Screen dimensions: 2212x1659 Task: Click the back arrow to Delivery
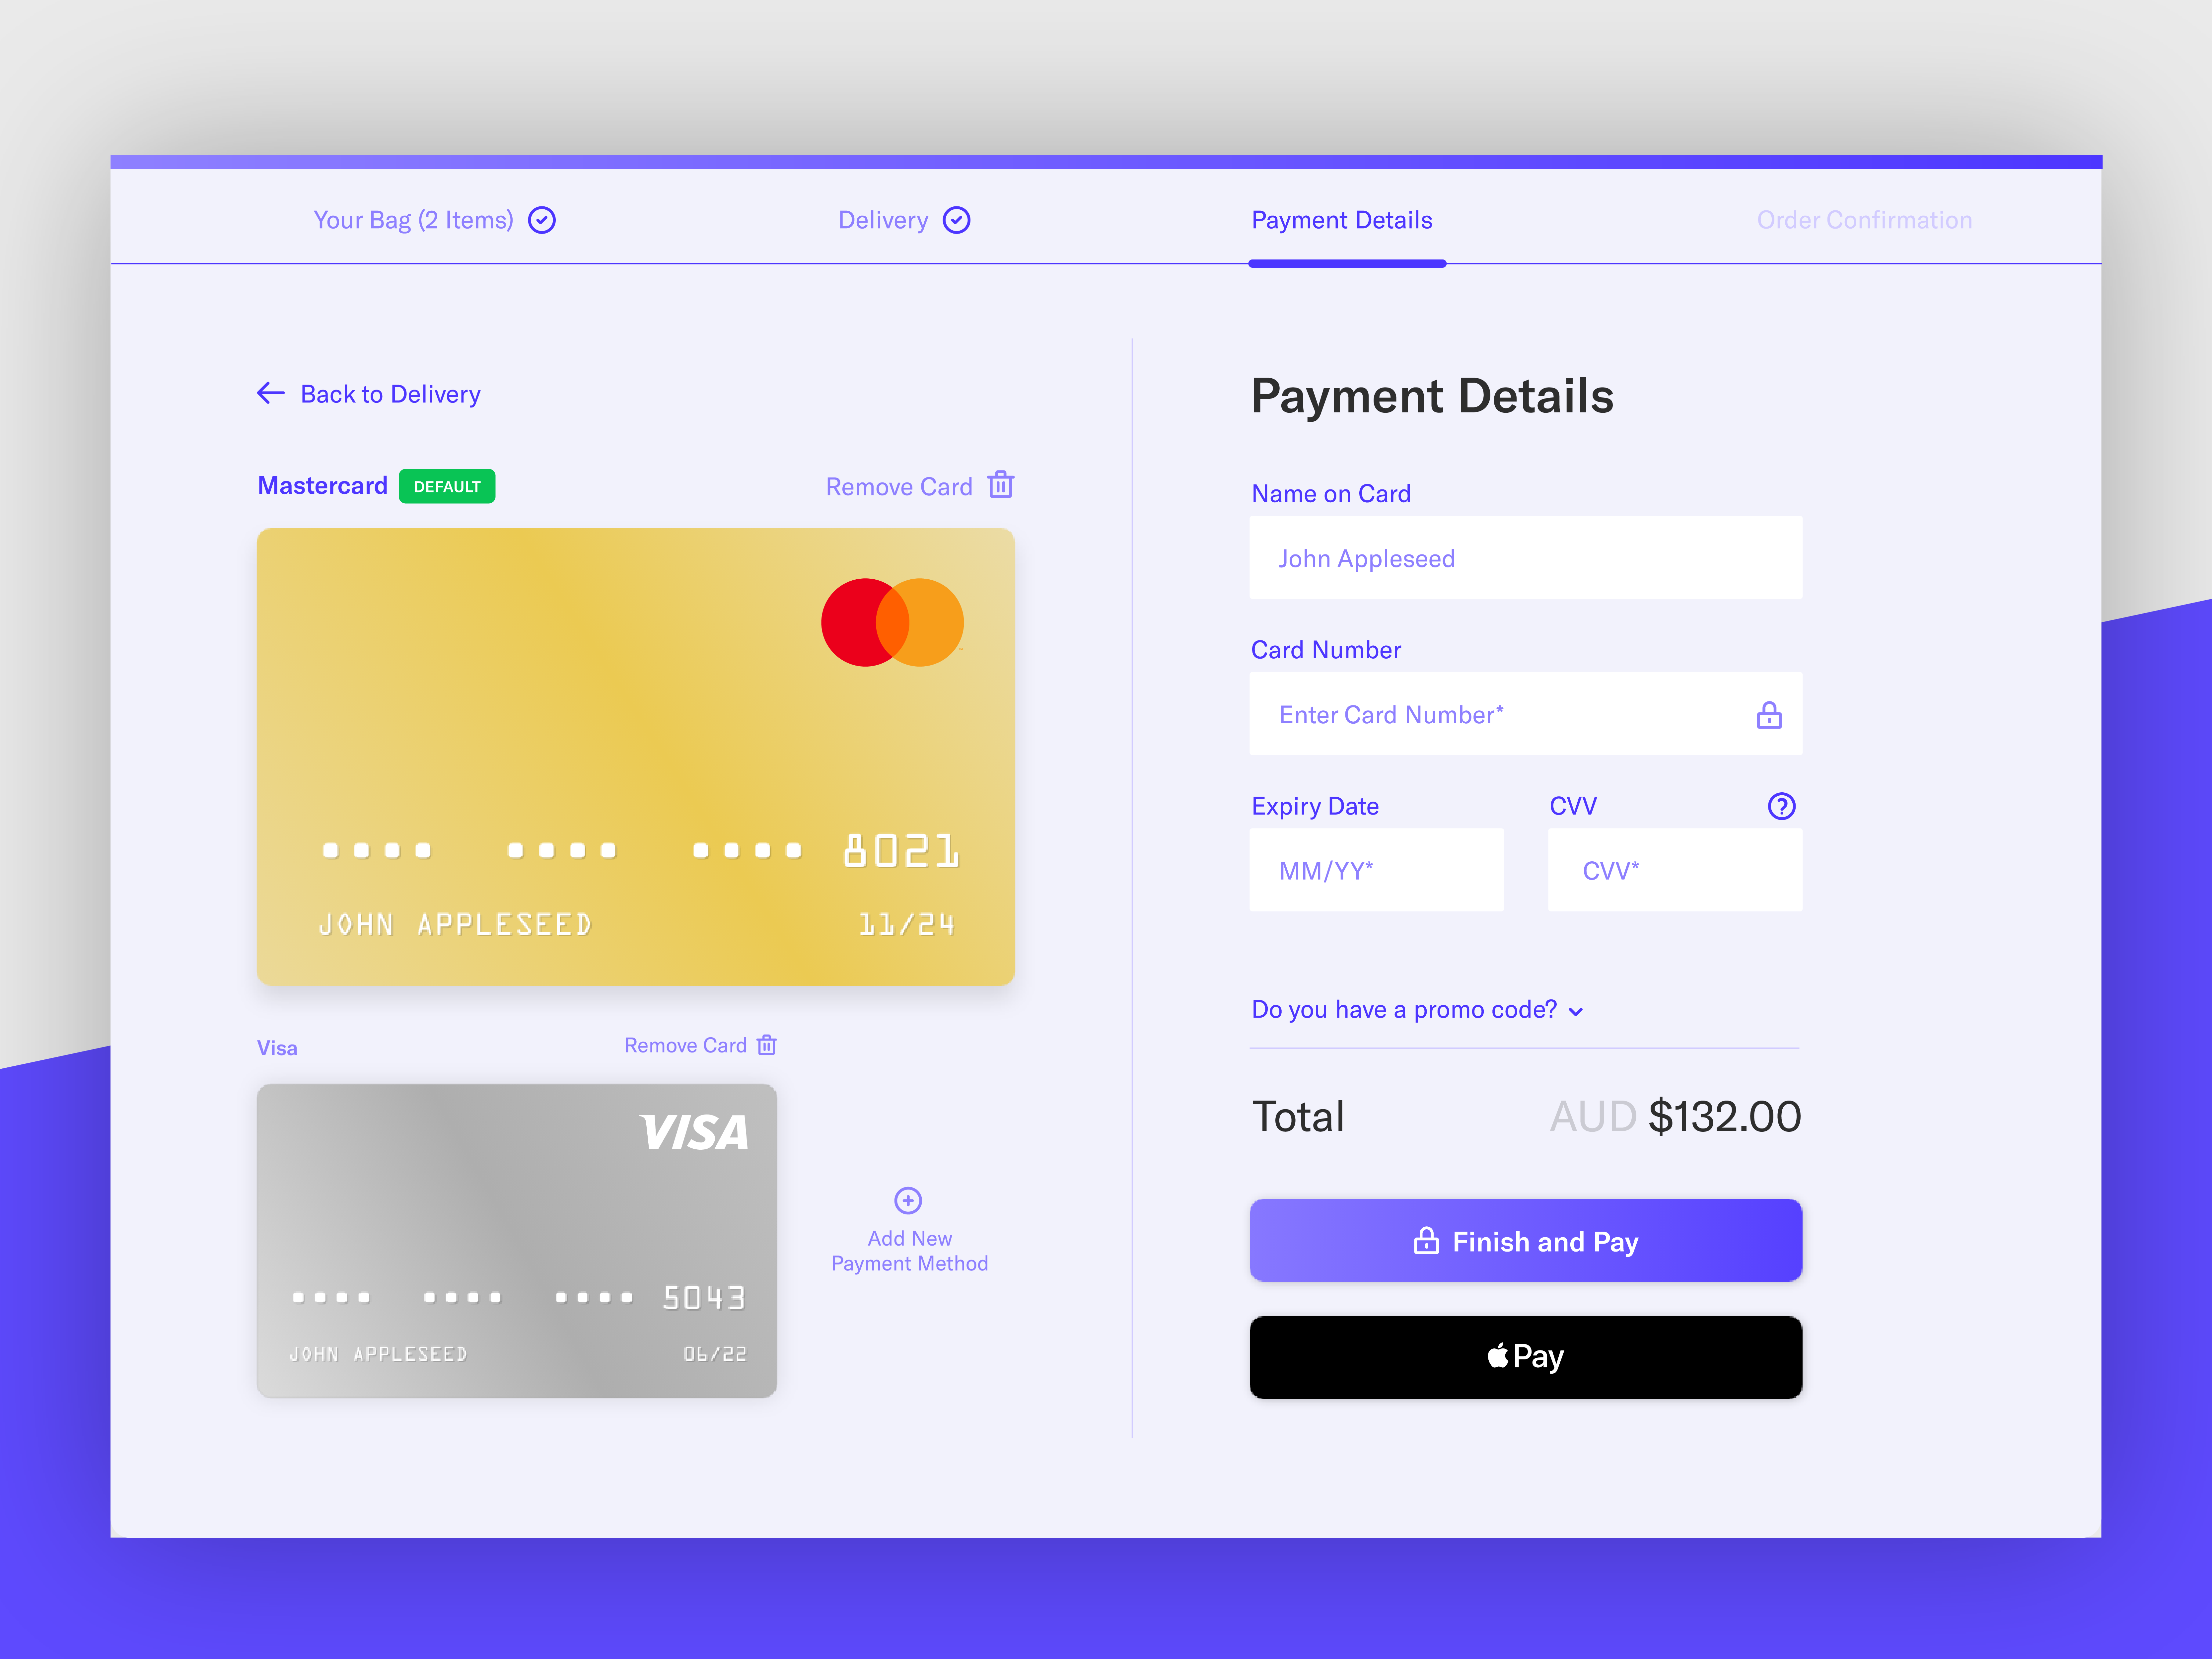[270, 392]
